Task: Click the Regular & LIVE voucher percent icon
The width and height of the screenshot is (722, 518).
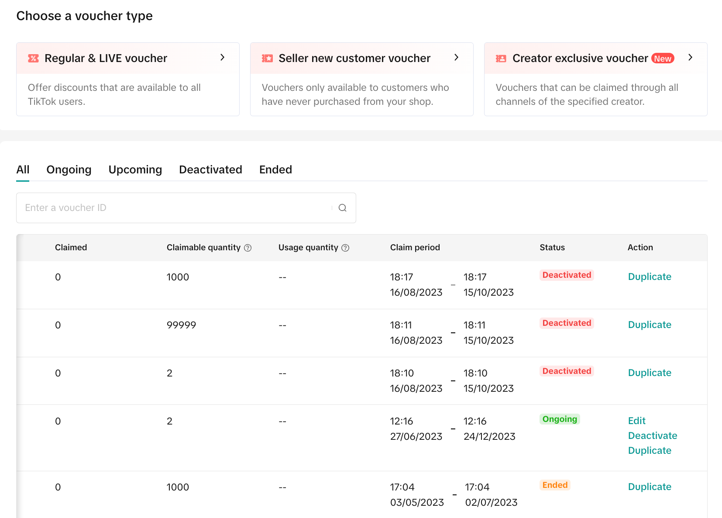Action: pyautogui.click(x=33, y=59)
